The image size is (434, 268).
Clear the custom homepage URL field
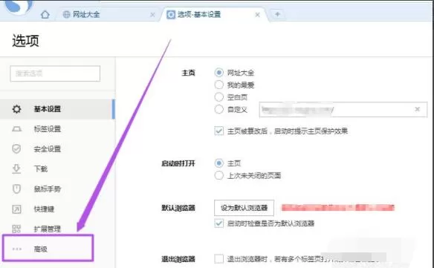(x=417, y=109)
